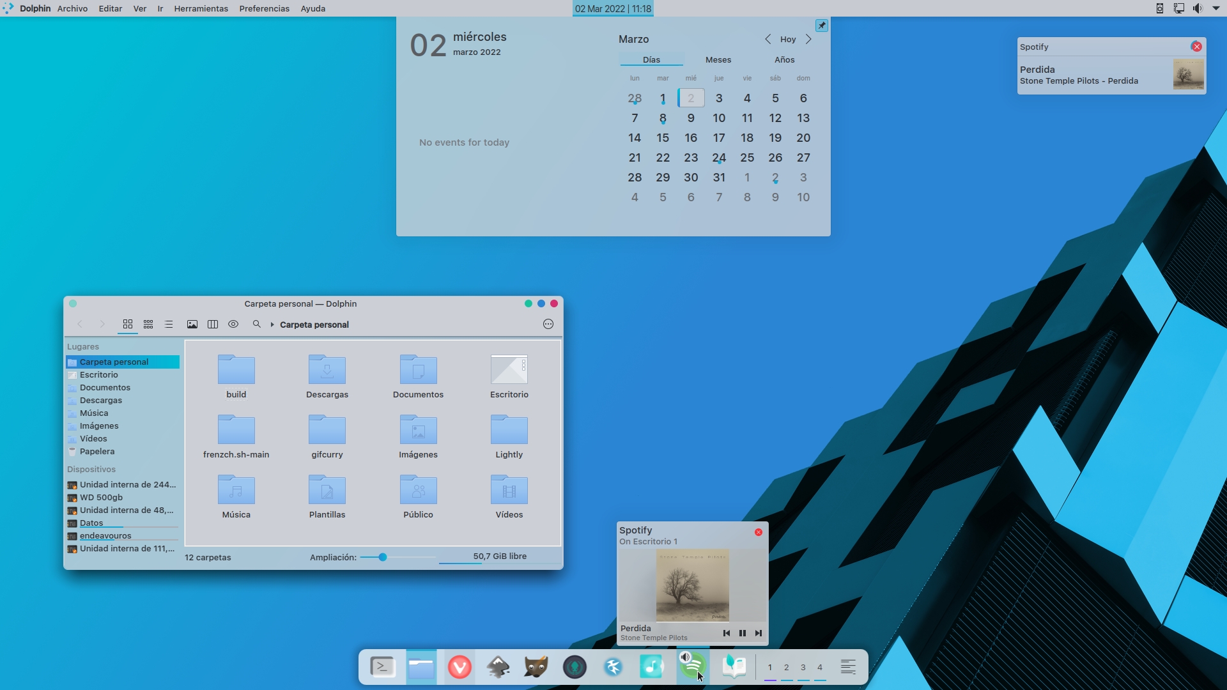Open the display icon in system tray
Viewport: 1227px width, 690px height.
click(x=1178, y=8)
